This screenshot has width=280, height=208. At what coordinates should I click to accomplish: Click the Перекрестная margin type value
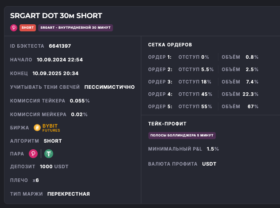click(x=69, y=194)
